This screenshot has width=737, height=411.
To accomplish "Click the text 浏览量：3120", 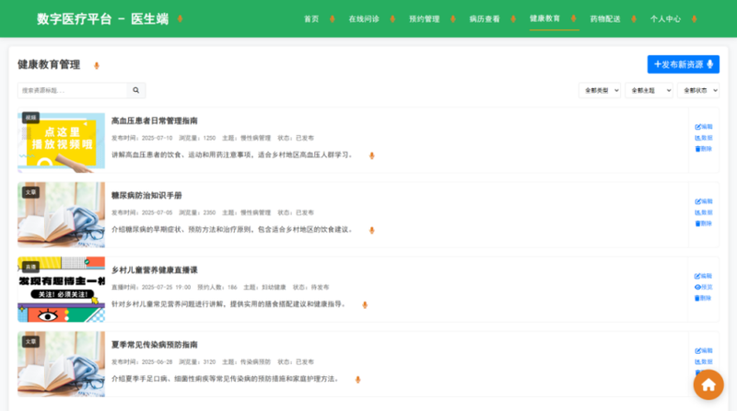I will coord(197,361).
